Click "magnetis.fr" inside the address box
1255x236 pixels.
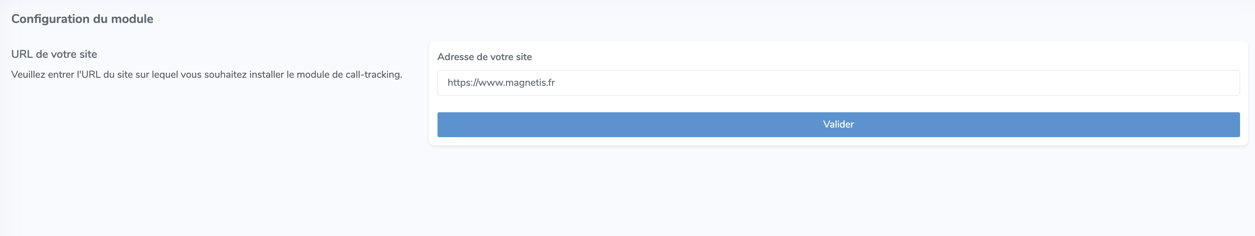click(x=530, y=83)
